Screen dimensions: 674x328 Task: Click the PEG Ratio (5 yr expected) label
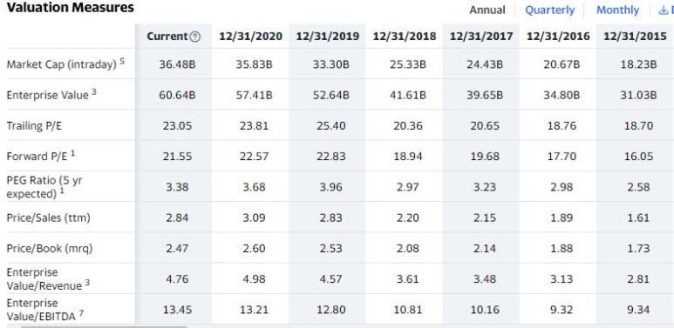tap(44, 187)
